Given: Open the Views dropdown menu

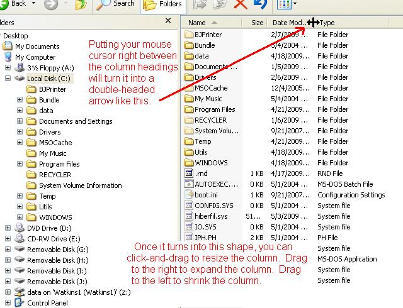Looking at the screenshot, I should tap(287, 4).
